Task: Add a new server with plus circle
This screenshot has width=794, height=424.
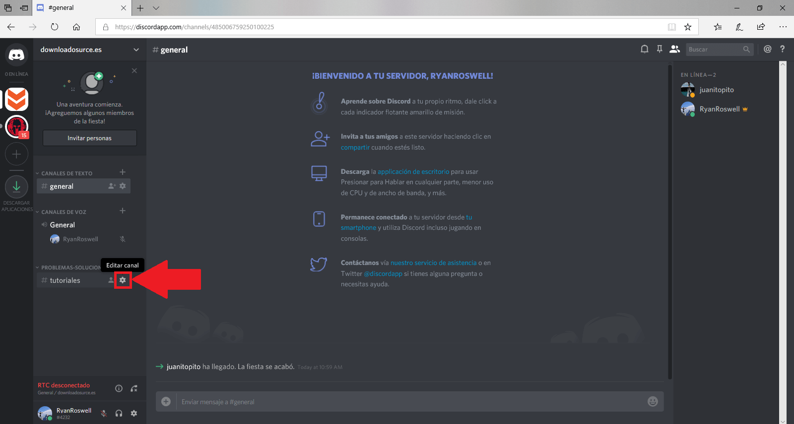Action: [16, 154]
